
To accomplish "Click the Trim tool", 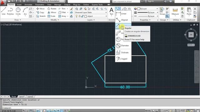I will point(62,9).
